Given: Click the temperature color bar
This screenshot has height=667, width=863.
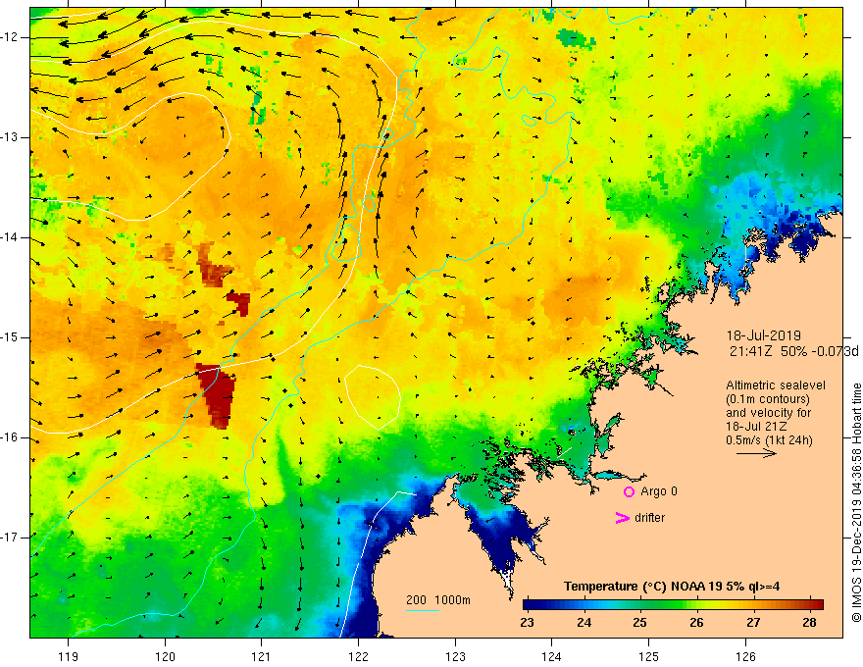Looking at the screenshot, I should click(673, 605).
